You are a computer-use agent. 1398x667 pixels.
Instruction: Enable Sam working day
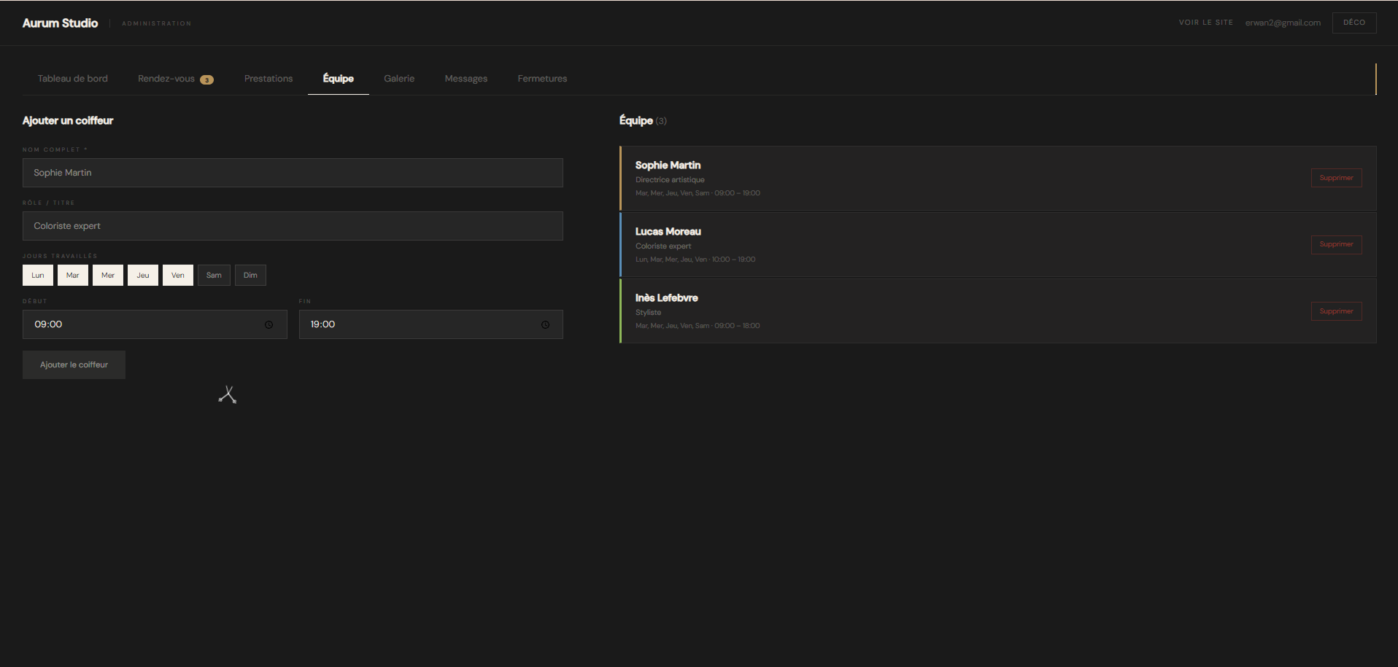pyautogui.click(x=214, y=275)
